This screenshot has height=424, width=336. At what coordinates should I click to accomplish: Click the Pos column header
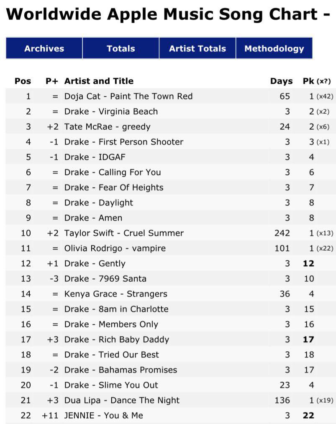(23, 81)
